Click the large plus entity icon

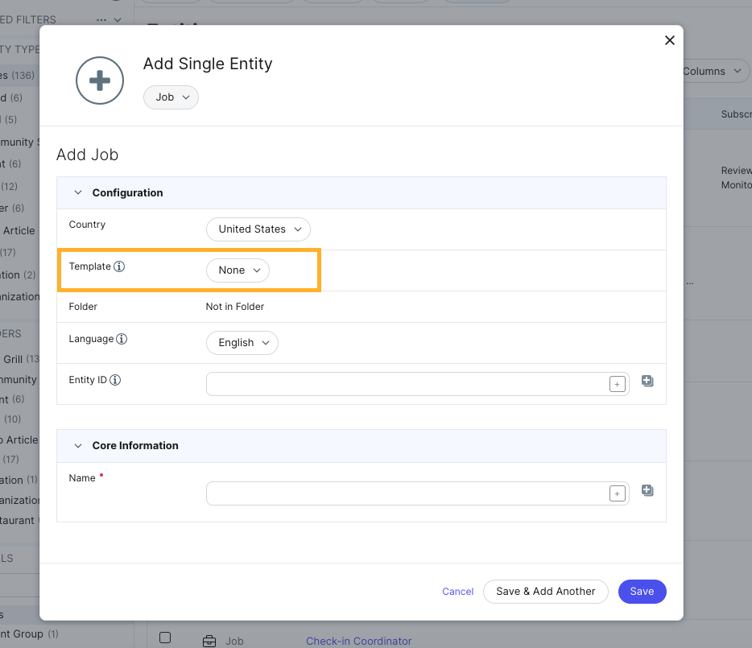(99, 80)
